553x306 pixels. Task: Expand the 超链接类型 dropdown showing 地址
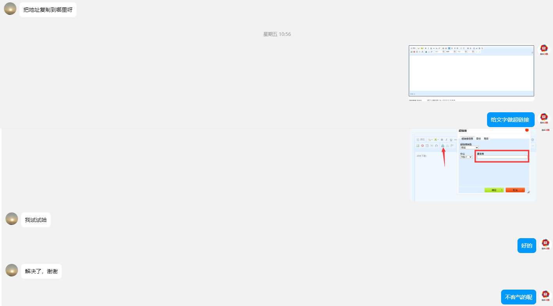[469, 148]
